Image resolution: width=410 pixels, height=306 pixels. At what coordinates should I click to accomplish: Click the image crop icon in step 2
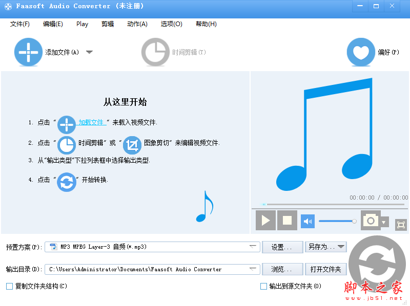(x=132, y=145)
